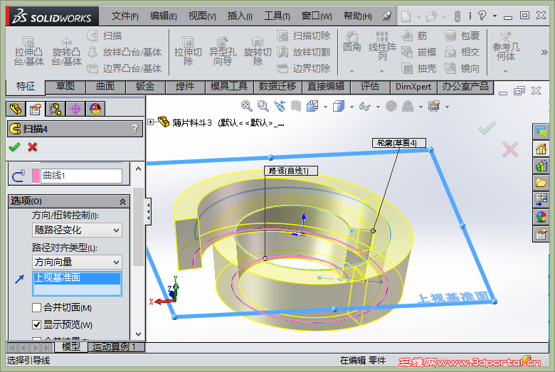
Task: Click the Revolved Boss/Base (旋转凸台/基体) tool
Action: pos(67,51)
